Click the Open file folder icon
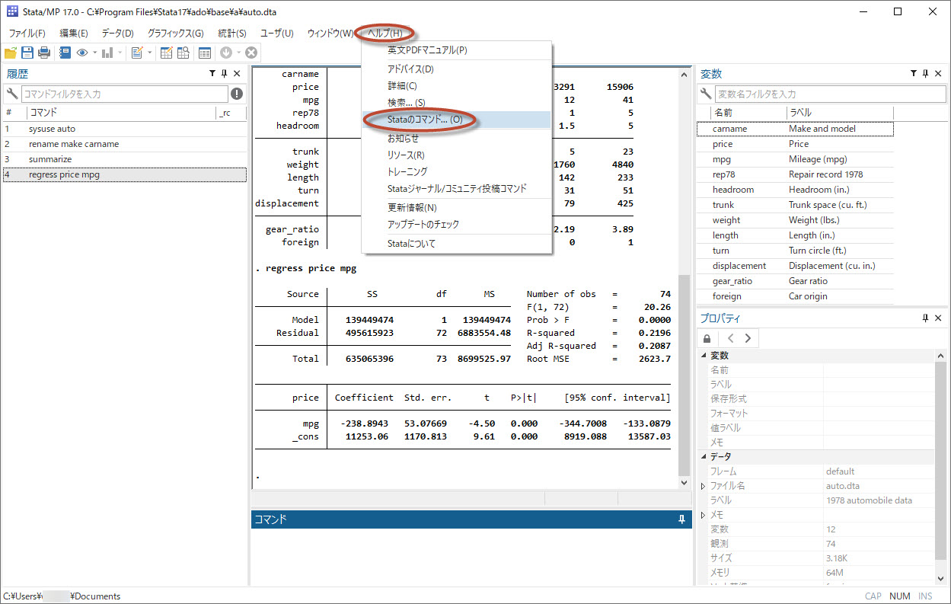This screenshot has width=951, height=604. pos(11,53)
